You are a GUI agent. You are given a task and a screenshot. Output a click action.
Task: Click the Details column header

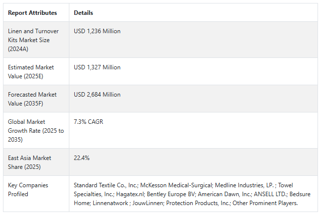(83, 13)
